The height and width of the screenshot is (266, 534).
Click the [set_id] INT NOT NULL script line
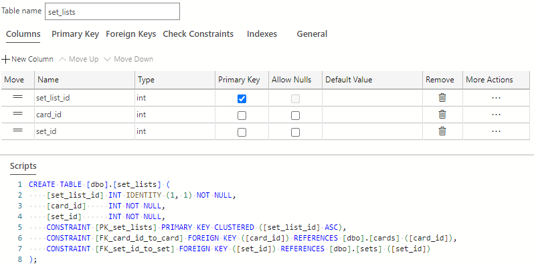click(106, 216)
